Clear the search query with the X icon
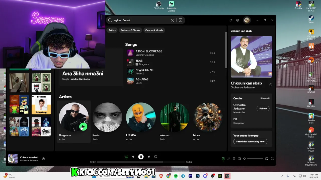 coord(172,20)
